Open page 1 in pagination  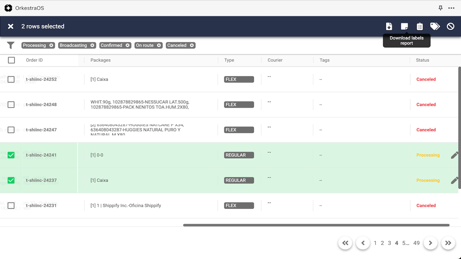375,243
